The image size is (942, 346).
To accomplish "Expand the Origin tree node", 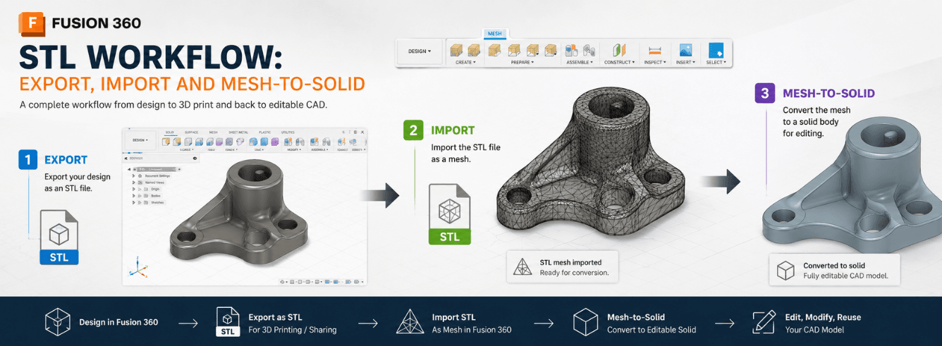I will 134,189.
